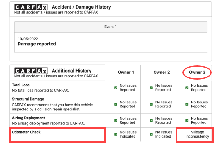Click Owner 2 Airbag Deployment 'No Issues Reported' text
The width and height of the screenshot is (221, 145).
tap(164, 121)
